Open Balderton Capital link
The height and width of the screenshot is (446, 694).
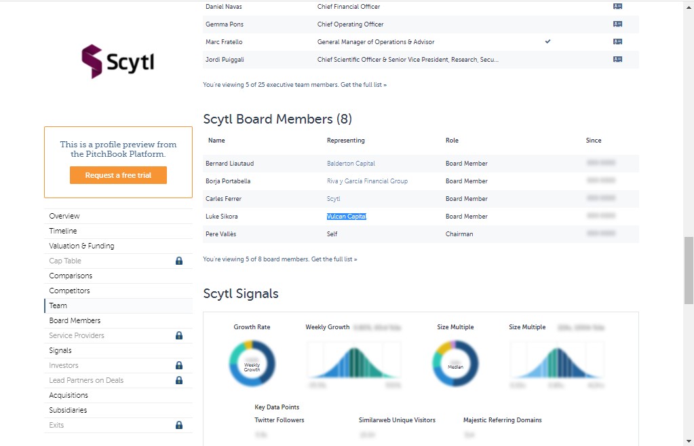351,164
